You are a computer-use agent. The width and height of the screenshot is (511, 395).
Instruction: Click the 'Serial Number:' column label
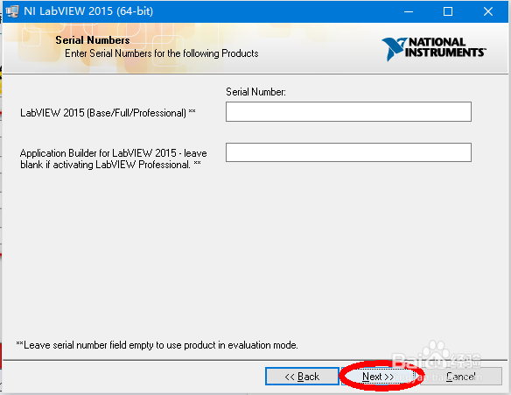pyautogui.click(x=255, y=92)
